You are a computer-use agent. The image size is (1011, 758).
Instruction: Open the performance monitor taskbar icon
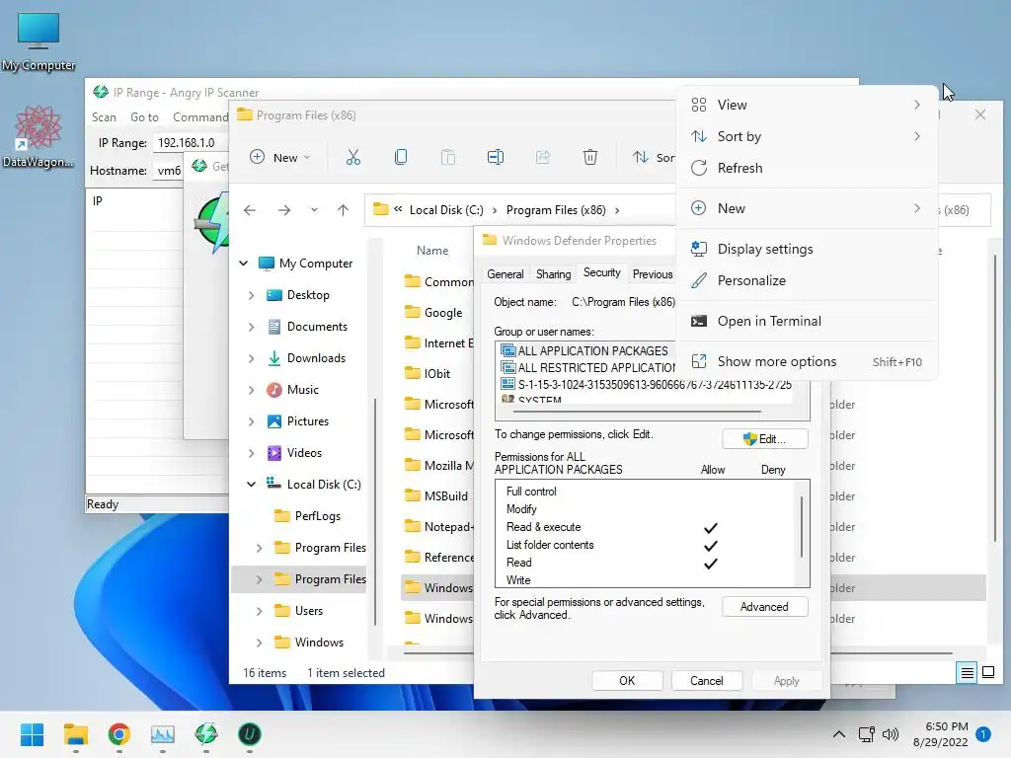point(163,734)
